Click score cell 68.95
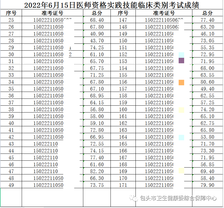The height and width of the screenshot is (208, 224). point(97,95)
